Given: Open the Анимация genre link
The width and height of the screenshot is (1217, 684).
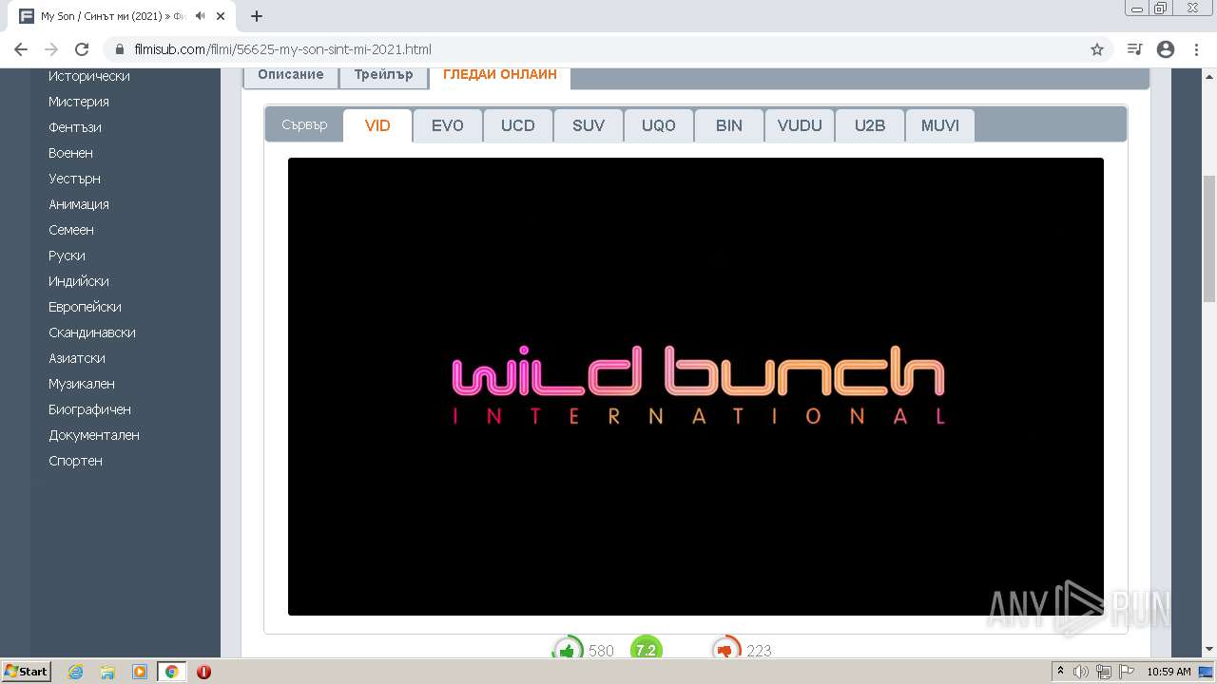Looking at the screenshot, I should point(79,204).
